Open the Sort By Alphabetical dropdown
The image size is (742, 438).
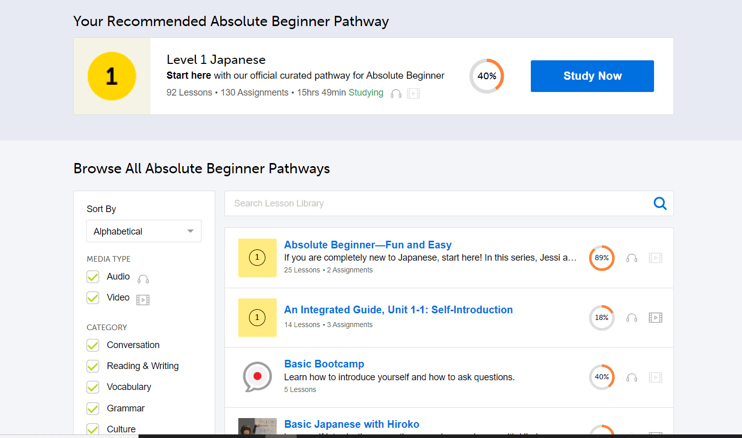click(x=144, y=231)
